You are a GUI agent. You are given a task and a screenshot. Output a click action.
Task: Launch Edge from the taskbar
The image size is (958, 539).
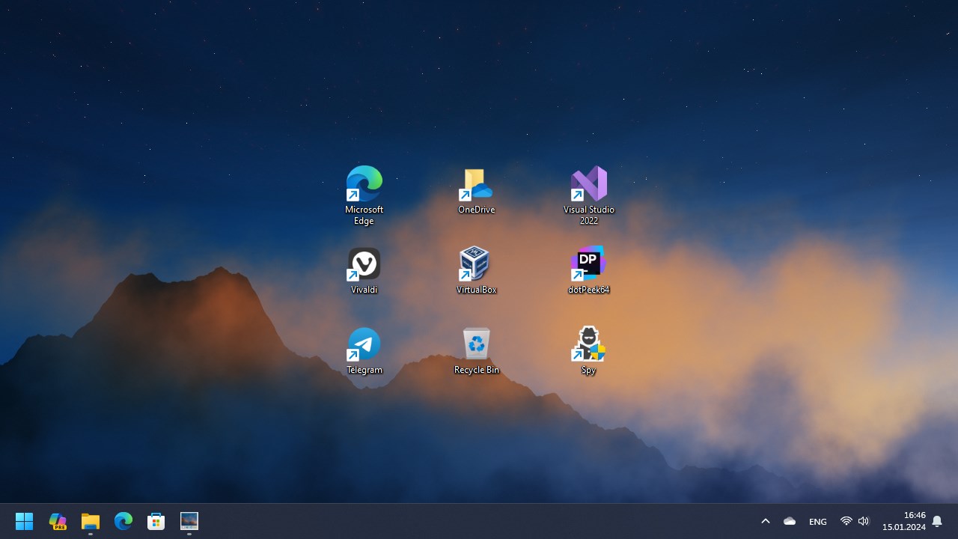123,521
